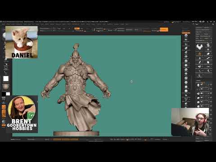
Task: Click the orange bar at bottom of left shelf
Action: point(4,125)
